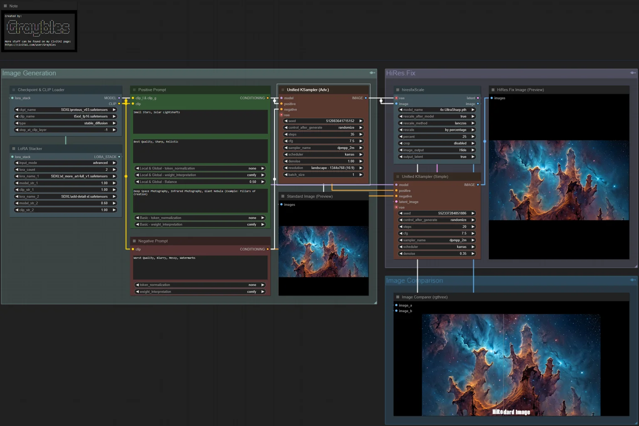
Task: Open the lora_name_2 dropdown
Action: click(x=65, y=197)
